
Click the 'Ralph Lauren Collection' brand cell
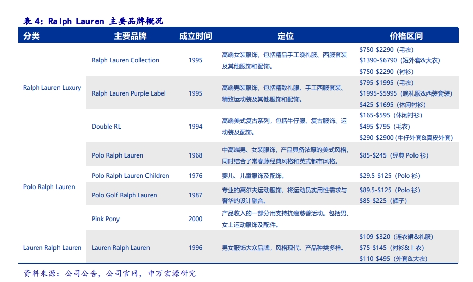click(x=125, y=60)
